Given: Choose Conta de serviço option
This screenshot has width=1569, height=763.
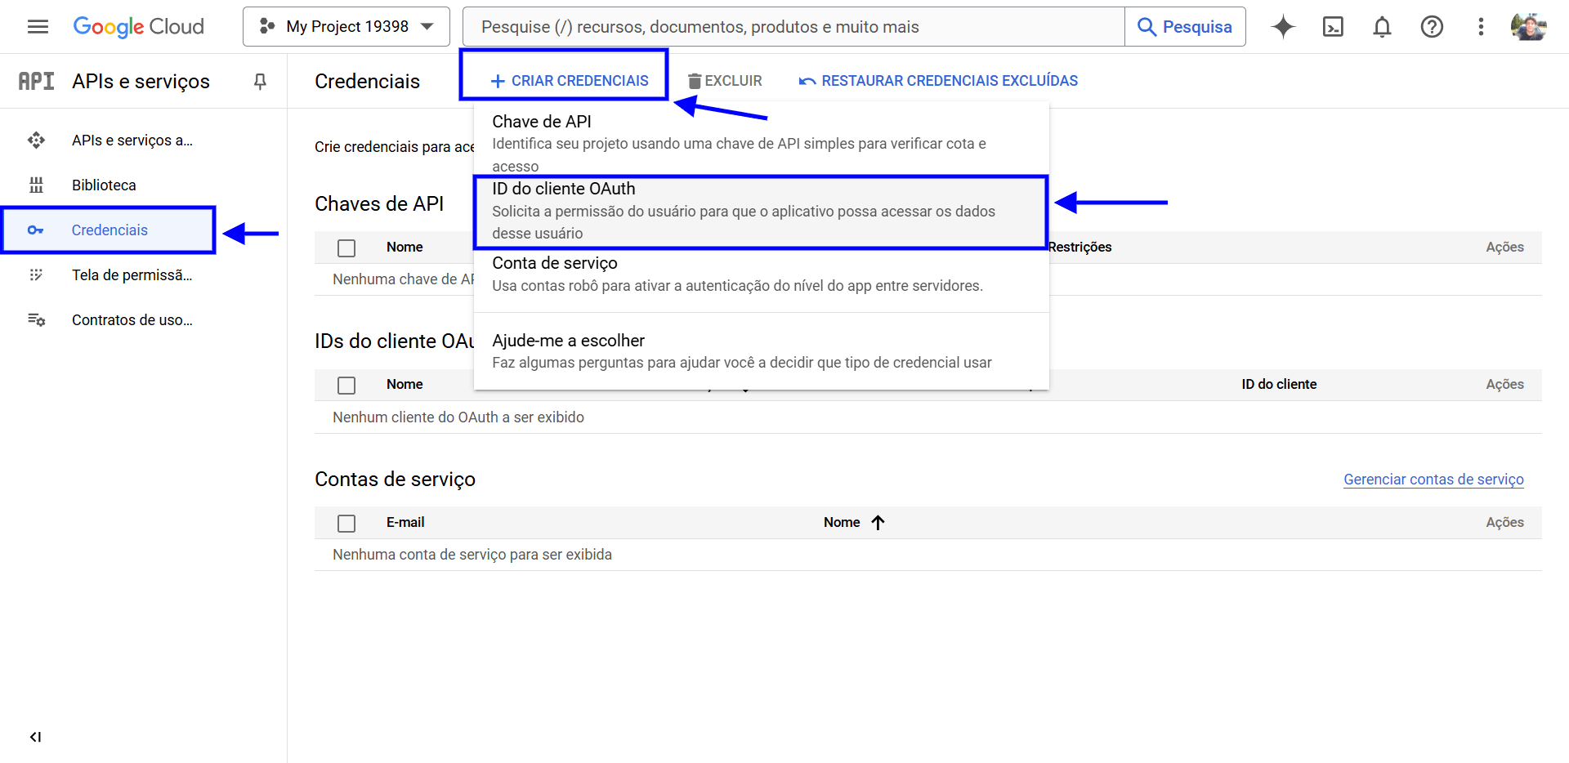Looking at the screenshot, I should pos(761,274).
